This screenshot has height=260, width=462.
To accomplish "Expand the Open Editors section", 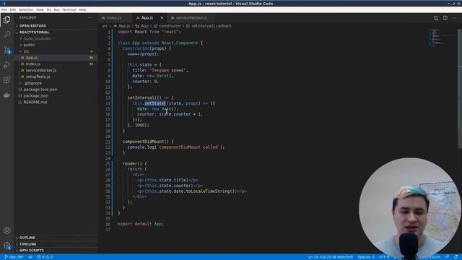I will (32, 26).
